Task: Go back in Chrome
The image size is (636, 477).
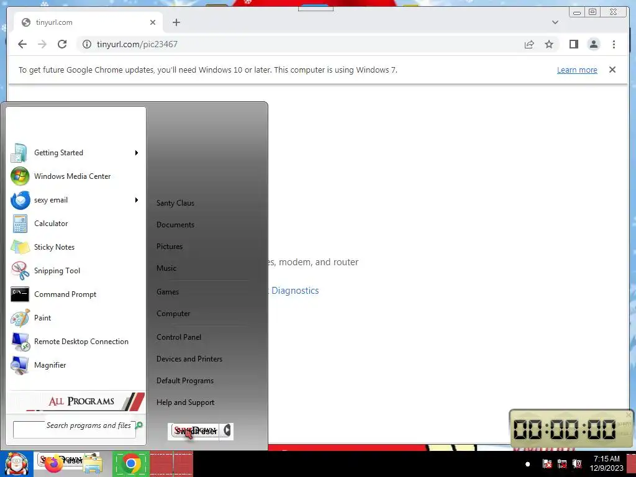Action: [x=22, y=44]
